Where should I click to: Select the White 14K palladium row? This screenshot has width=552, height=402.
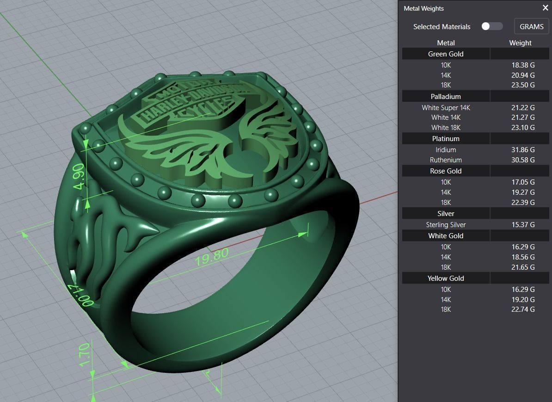(x=475, y=118)
